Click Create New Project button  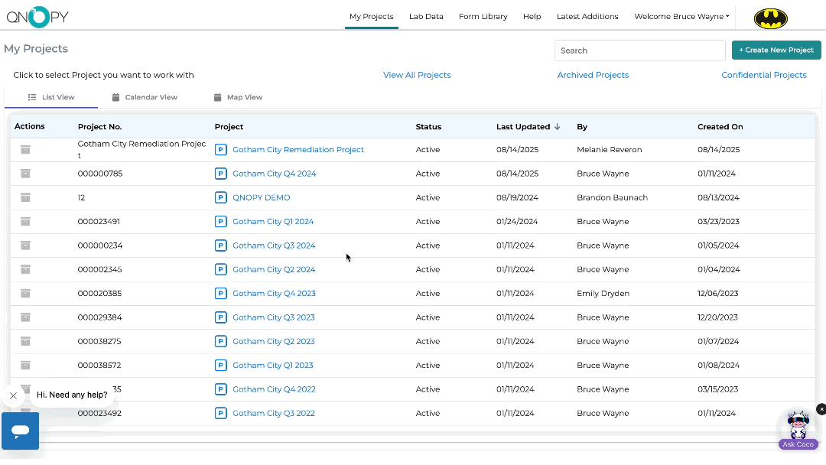(776, 50)
